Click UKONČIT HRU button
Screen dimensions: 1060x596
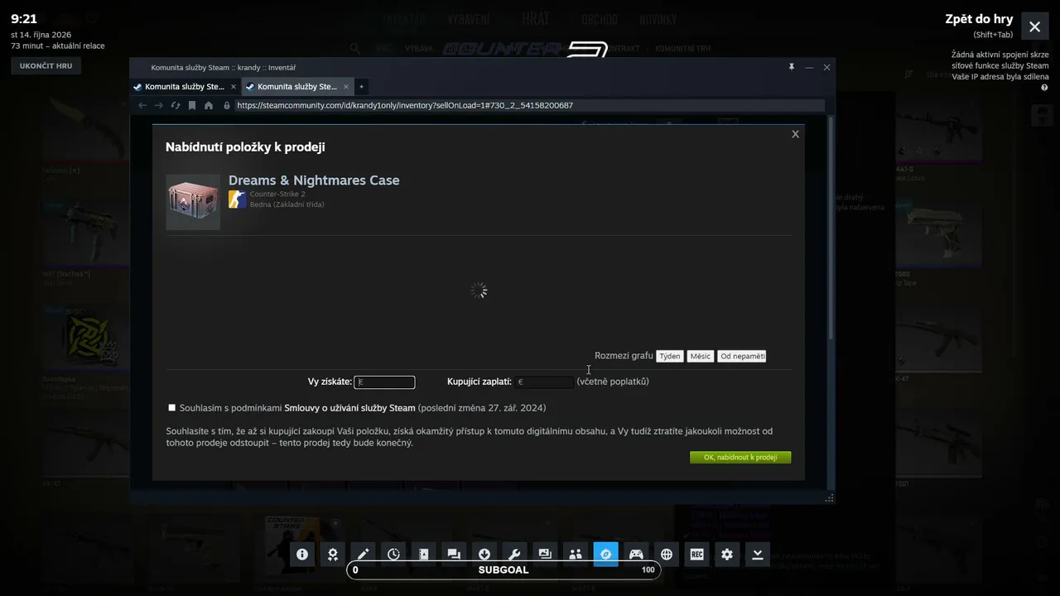(46, 65)
